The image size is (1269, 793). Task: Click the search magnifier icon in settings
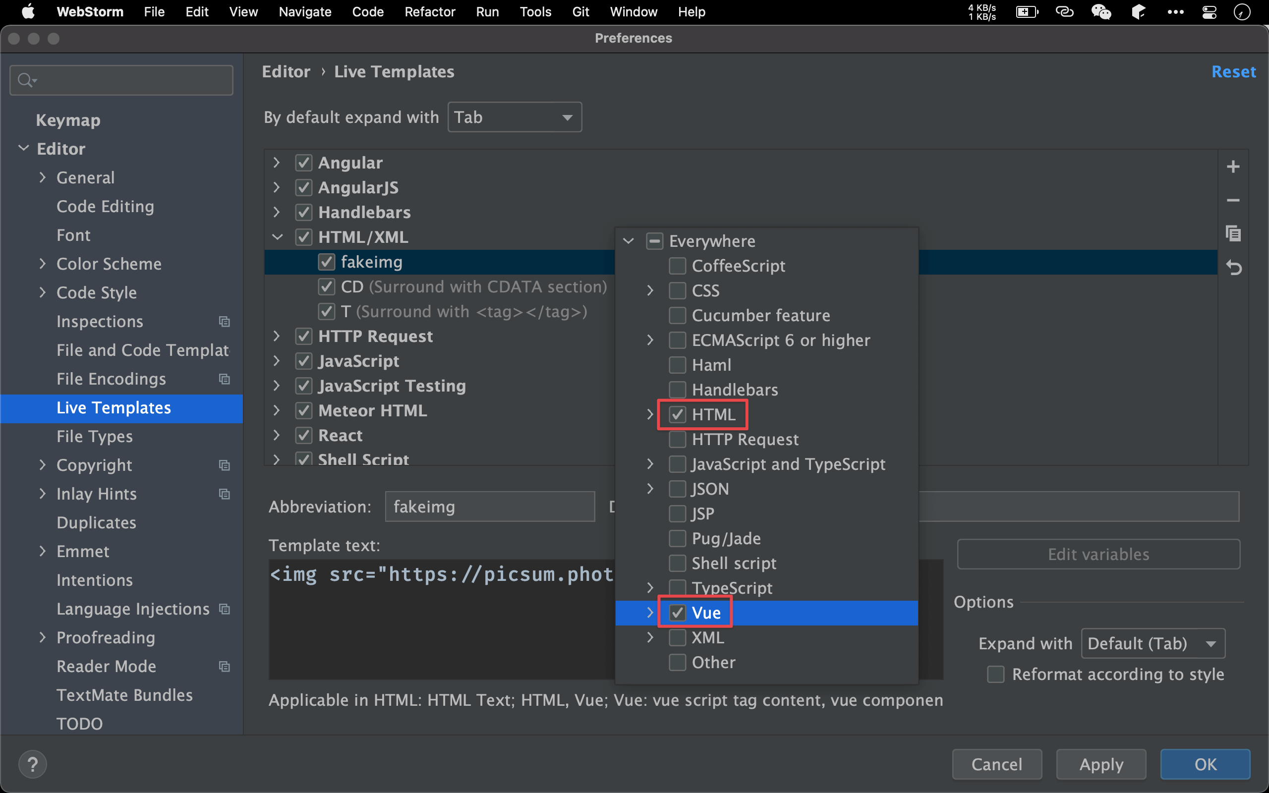click(25, 80)
